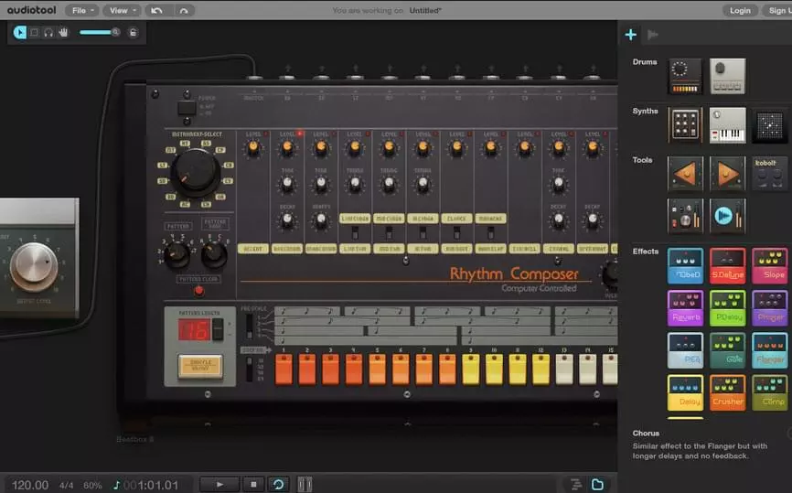Click the pattern number selector knob

[177, 254]
